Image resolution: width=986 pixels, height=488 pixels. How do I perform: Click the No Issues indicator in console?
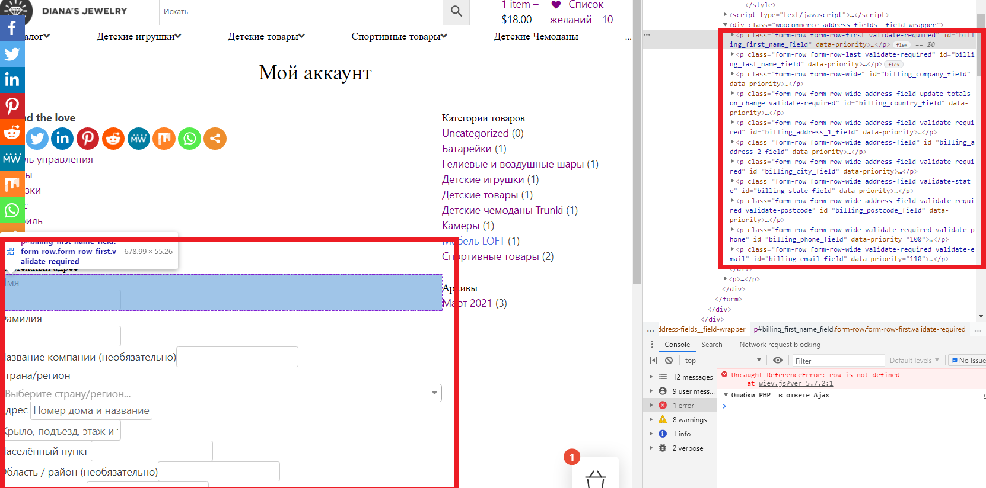968,360
